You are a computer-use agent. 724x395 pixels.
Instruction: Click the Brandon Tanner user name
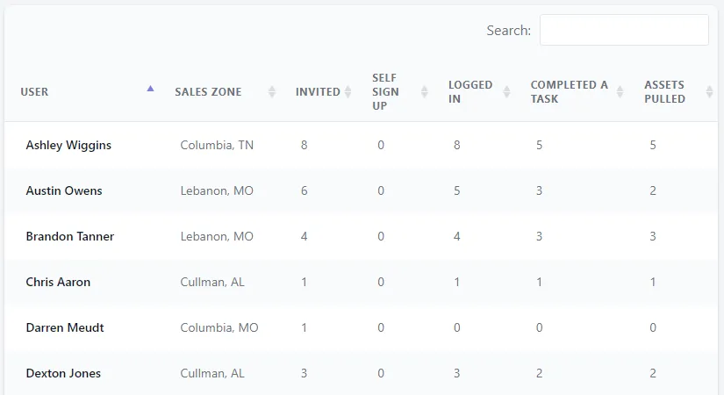pos(70,236)
